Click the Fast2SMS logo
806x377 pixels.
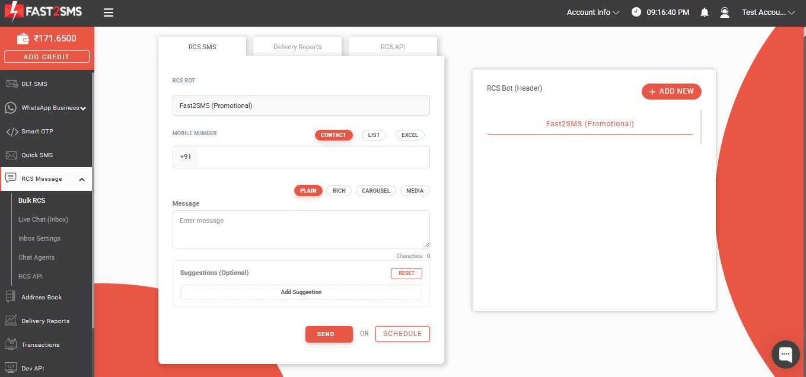pos(43,12)
